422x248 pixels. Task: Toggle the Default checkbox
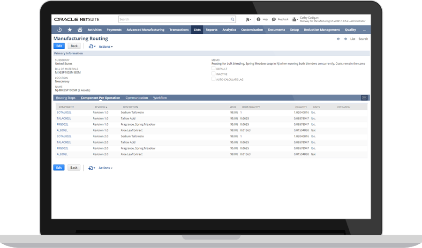click(x=213, y=68)
